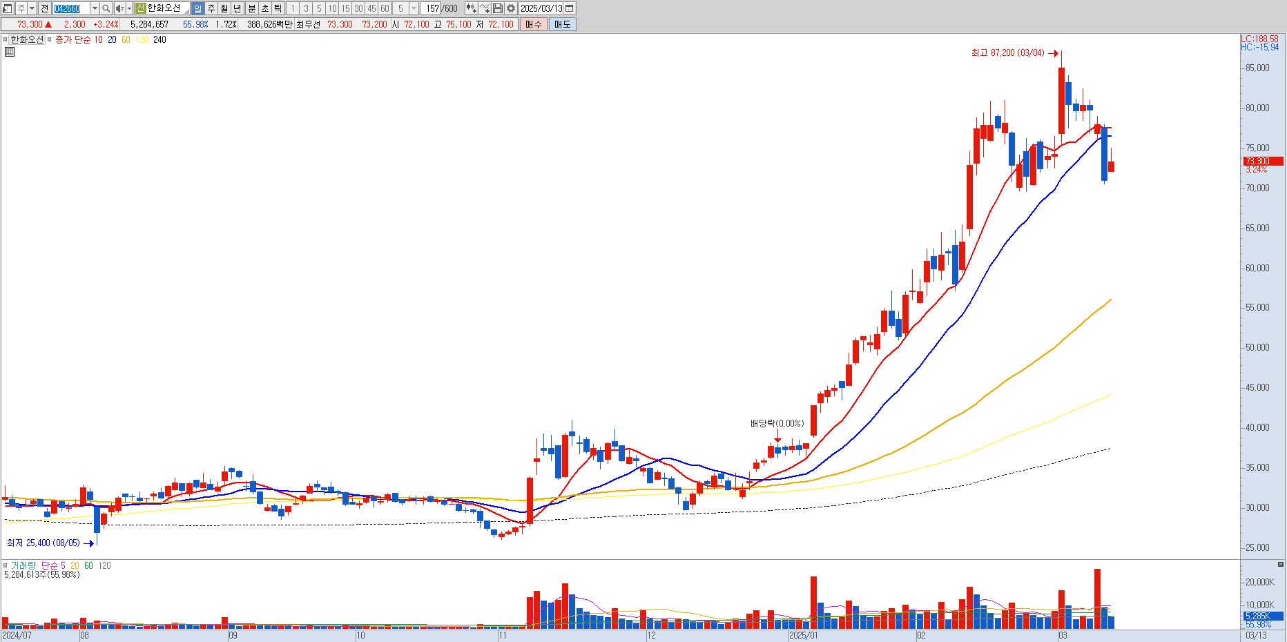Click the 매수 buy button
Viewport: 1287px width, 642px height.
pyautogui.click(x=534, y=24)
